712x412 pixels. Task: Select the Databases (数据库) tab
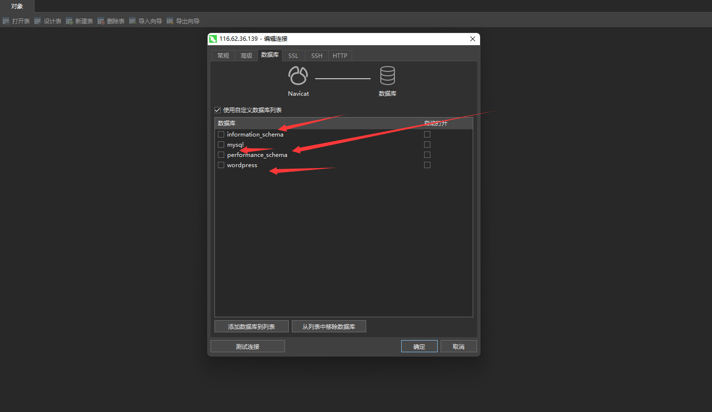point(270,55)
